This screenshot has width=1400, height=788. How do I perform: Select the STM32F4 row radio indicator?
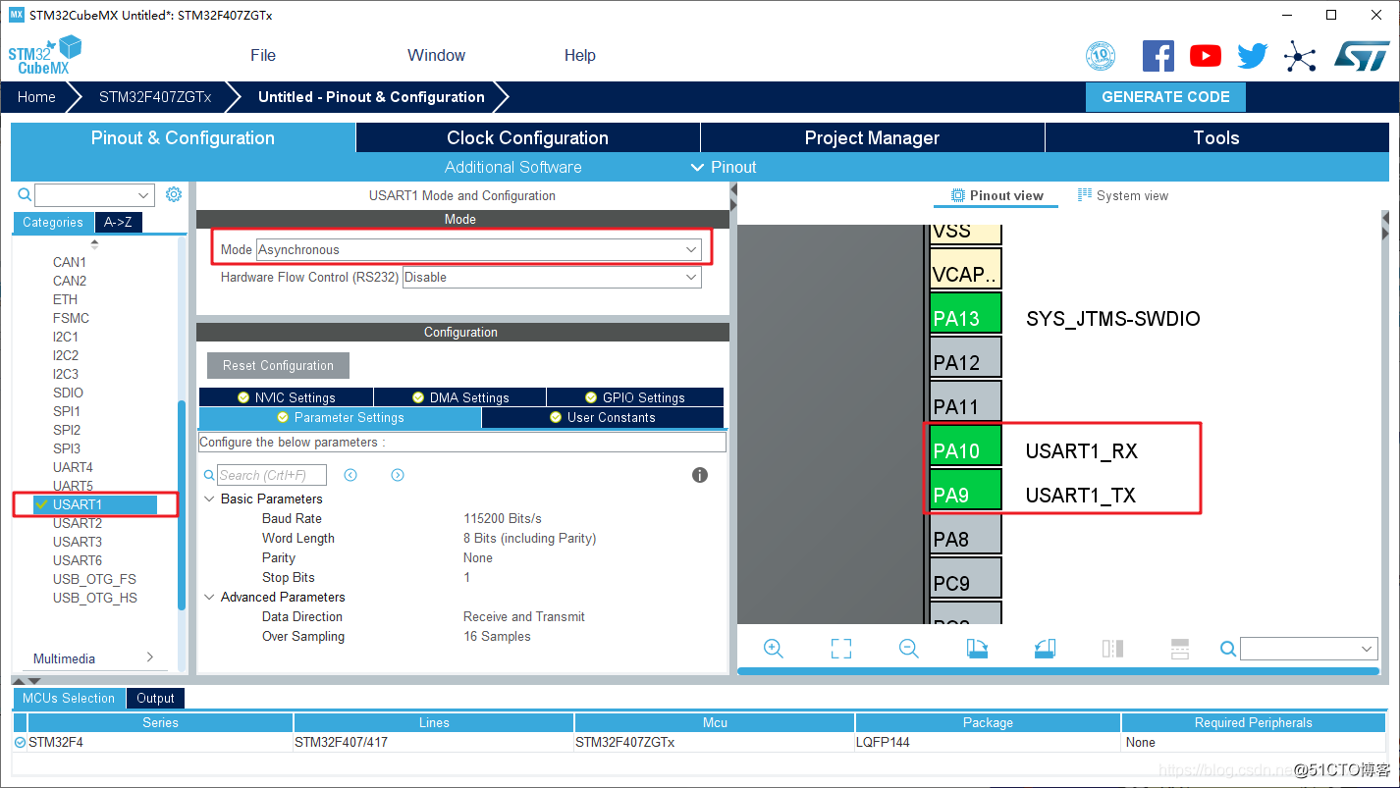(21, 743)
